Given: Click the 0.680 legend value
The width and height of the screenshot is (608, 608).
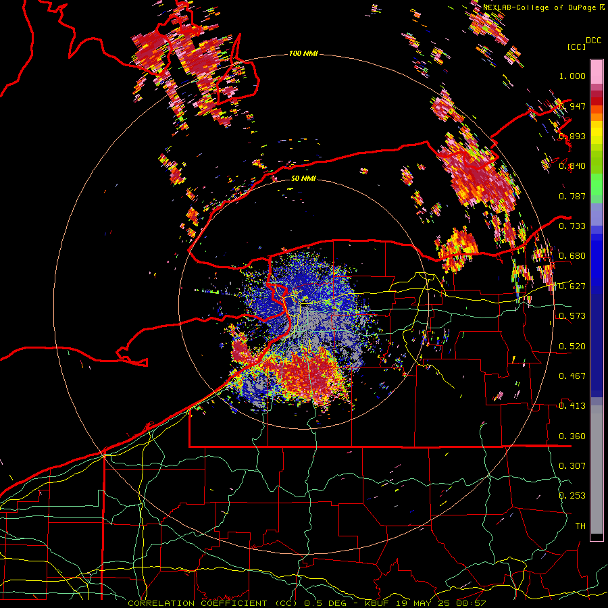Looking at the screenshot, I should pyautogui.click(x=572, y=256).
